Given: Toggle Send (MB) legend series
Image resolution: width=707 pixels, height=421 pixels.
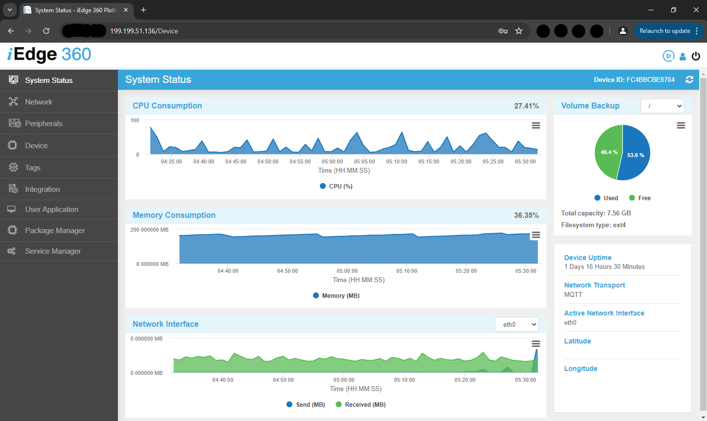Looking at the screenshot, I should [x=306, y=405].
